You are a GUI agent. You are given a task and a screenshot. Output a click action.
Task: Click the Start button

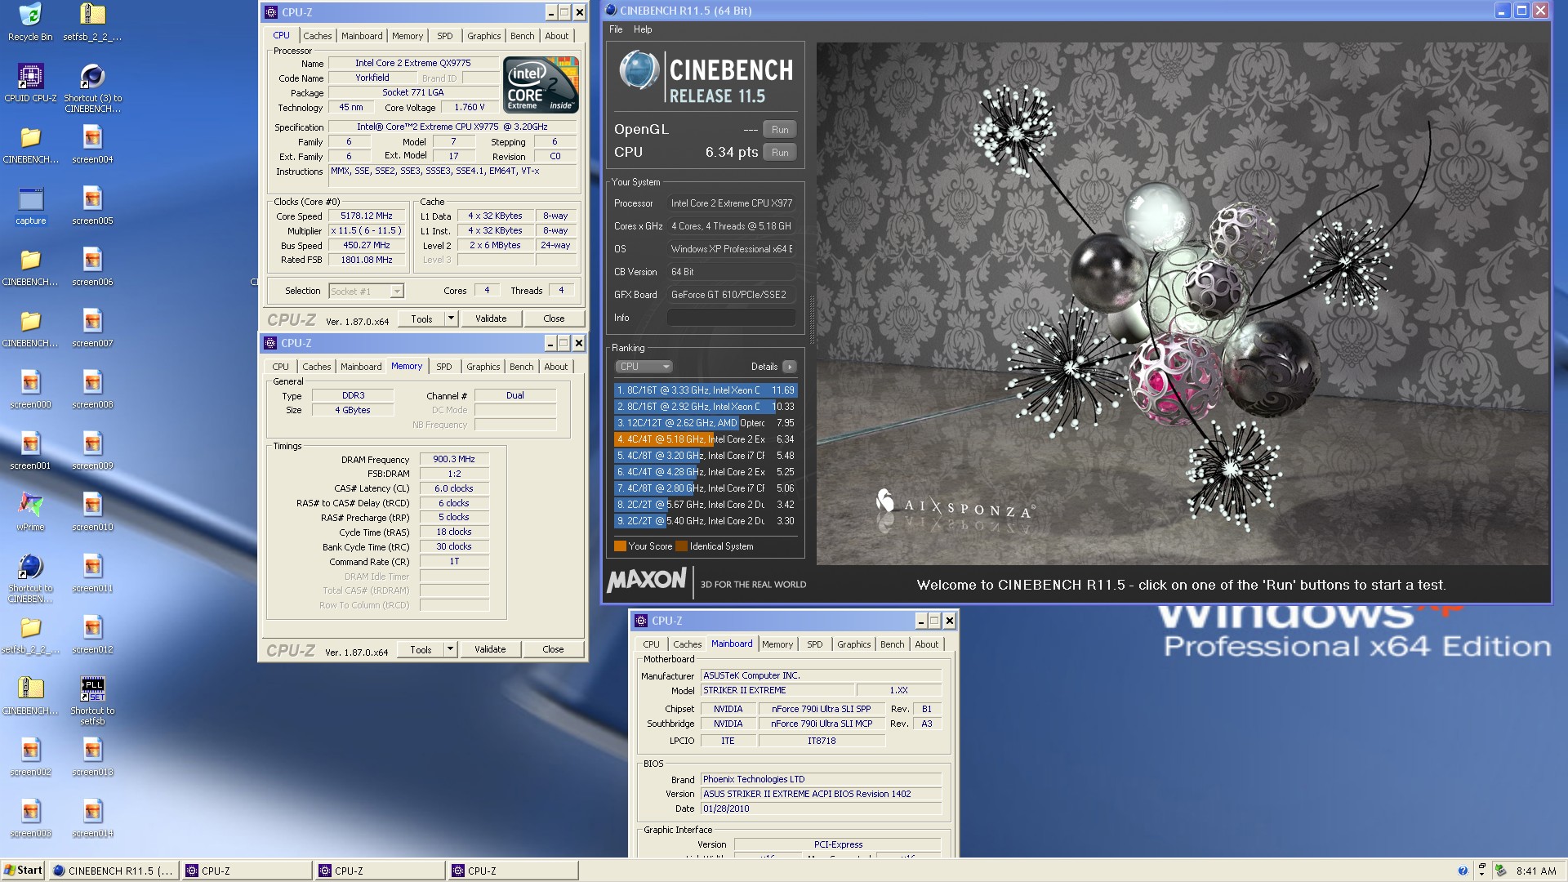(x=23, y=871)
